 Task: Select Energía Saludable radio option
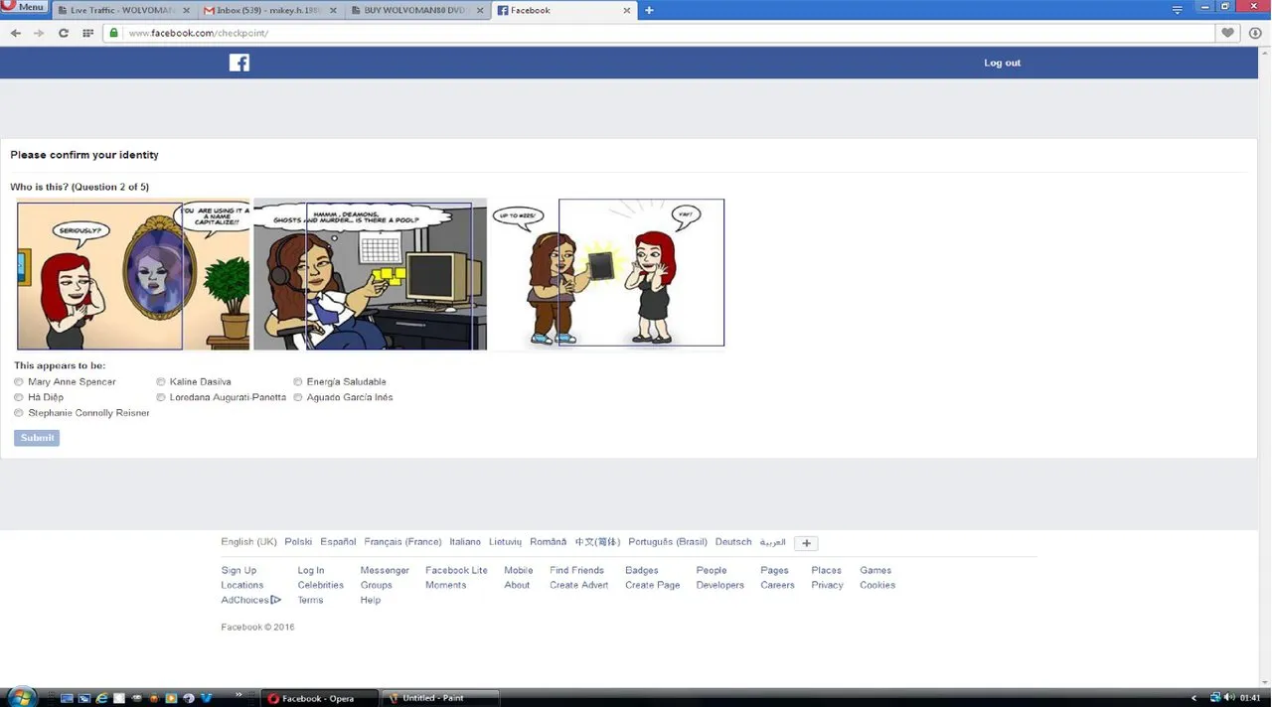[x=298, y=381]
